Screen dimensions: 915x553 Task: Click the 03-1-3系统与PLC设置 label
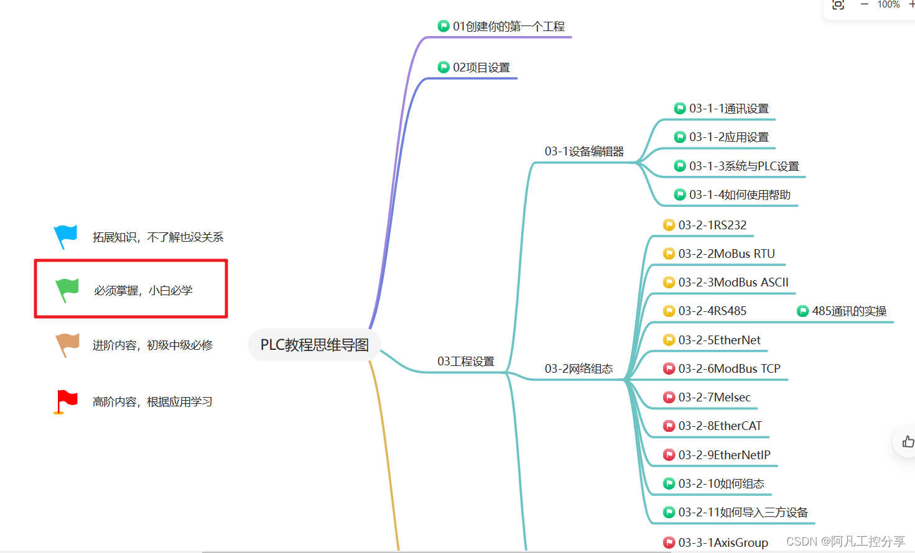[744, 166]
